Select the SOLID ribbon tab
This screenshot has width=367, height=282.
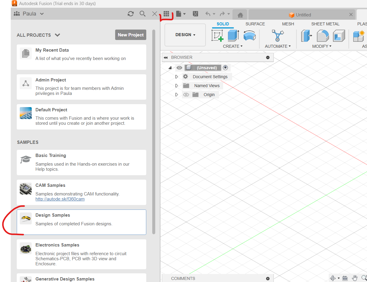(x=223, y=24)
